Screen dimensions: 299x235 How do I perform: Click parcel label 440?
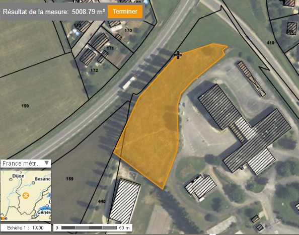102,201
